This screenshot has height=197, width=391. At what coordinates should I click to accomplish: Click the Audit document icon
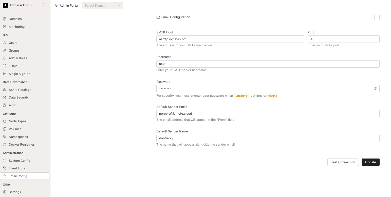point(5,105)
